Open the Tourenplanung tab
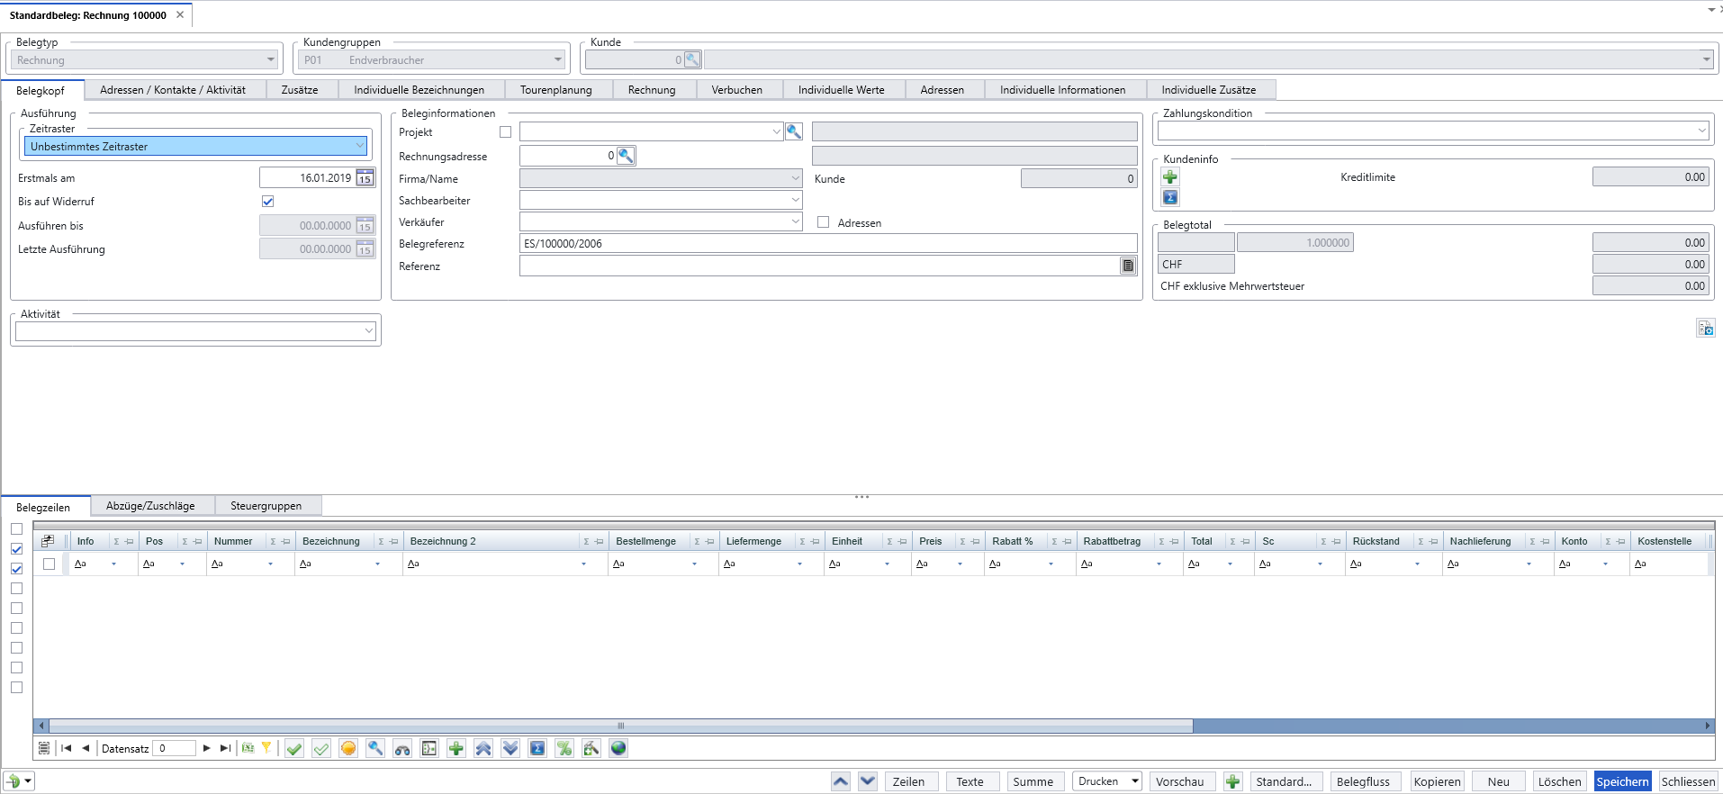 (x=556, y=90)
